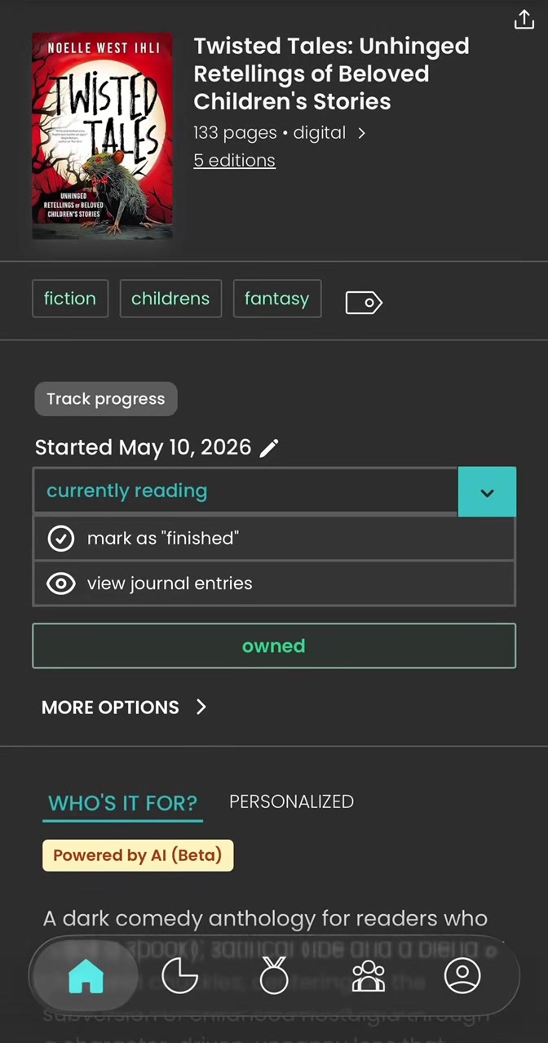Open the community people icon
Viewport: 548px width, 1043px height.
369,976
